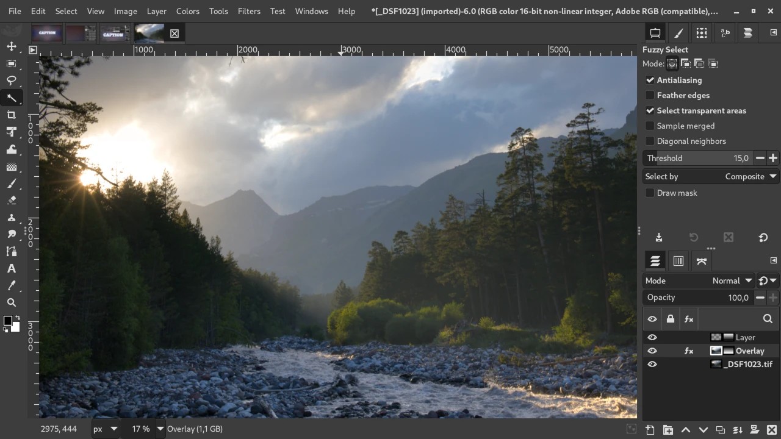Image resolution: width=781 pixels, height=439 pixels.
Task: Enable Sample merged checkbox
Action: pyautogui.click(x=650, y=126)
